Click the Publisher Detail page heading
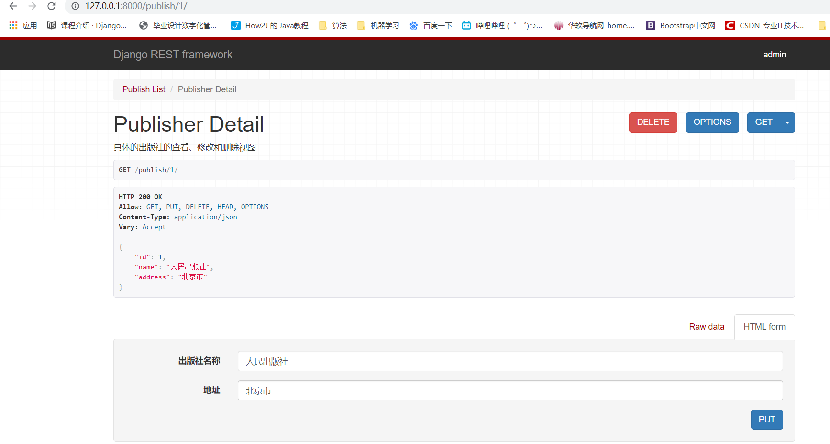The width and height of the screenshot is (830, 444). 188,124
